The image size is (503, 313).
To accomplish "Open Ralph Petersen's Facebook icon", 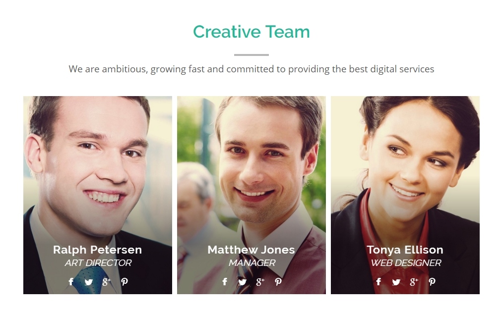I will 71,282.
